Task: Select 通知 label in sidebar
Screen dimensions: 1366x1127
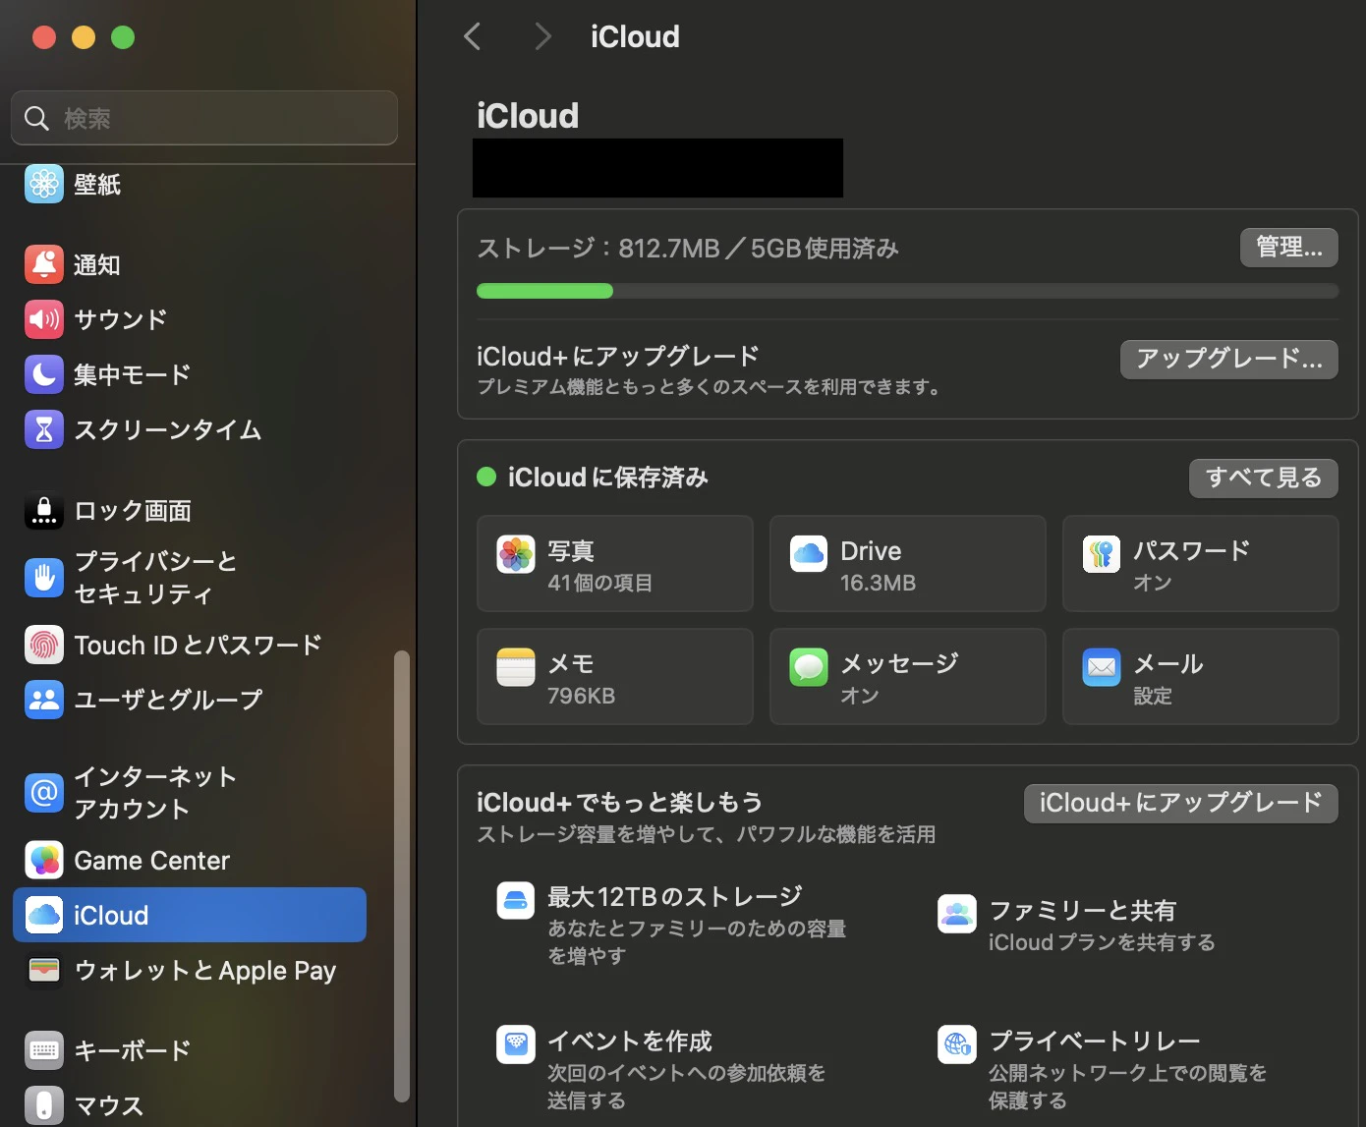Action: [97, 265]
